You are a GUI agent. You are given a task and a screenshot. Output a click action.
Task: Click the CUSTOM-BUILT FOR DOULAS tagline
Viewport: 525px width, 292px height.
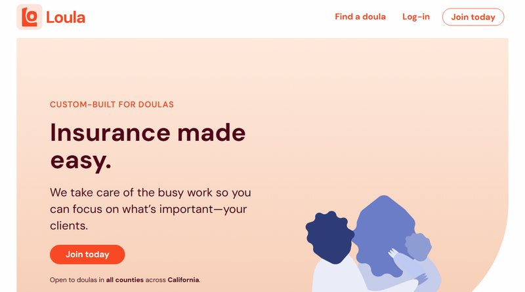[112, 104]
